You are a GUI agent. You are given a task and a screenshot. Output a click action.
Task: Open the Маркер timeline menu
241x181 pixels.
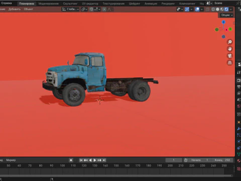(x=11, y=160)
